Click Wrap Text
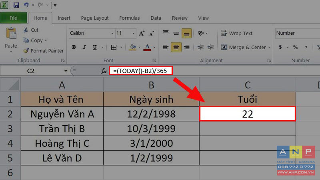Screen dimensions: 320x180 (x=237, y=33)
